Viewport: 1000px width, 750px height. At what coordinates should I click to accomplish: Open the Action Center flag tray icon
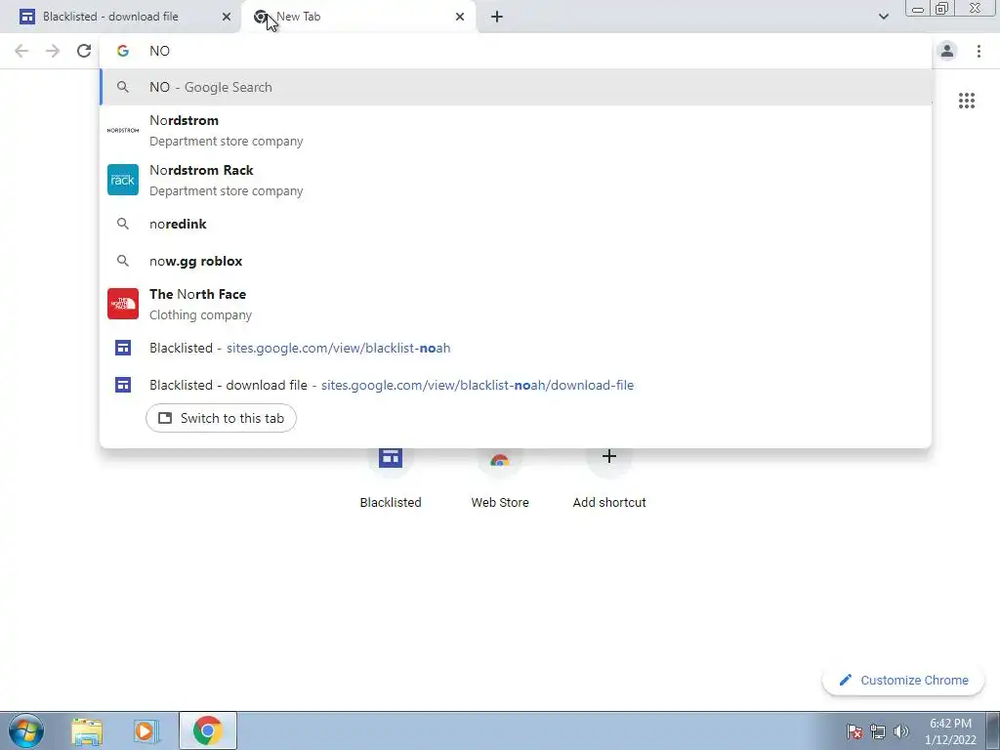854,731
